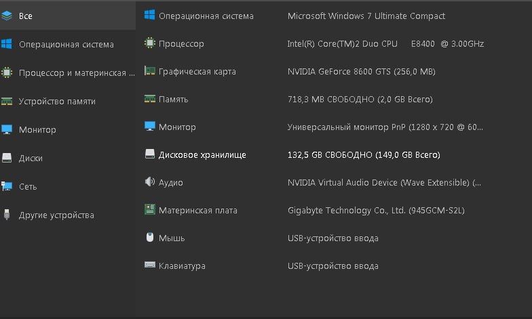Click the network icon beside 'Сеть'
The width and height of the screenshot is (532, 319).
click(7, 186)
